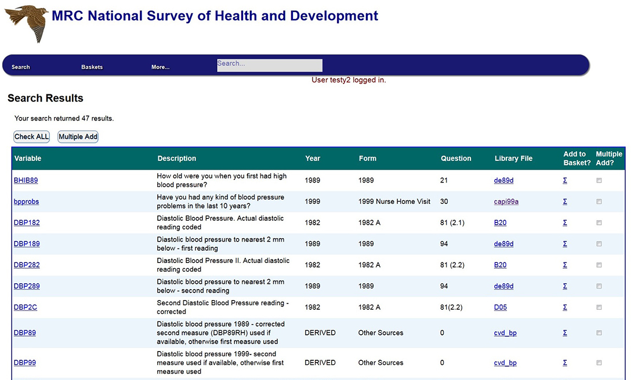Tick Multiple Add checkbox for DBP289
This screenshot has height=380, width=638.
[599, 286]
